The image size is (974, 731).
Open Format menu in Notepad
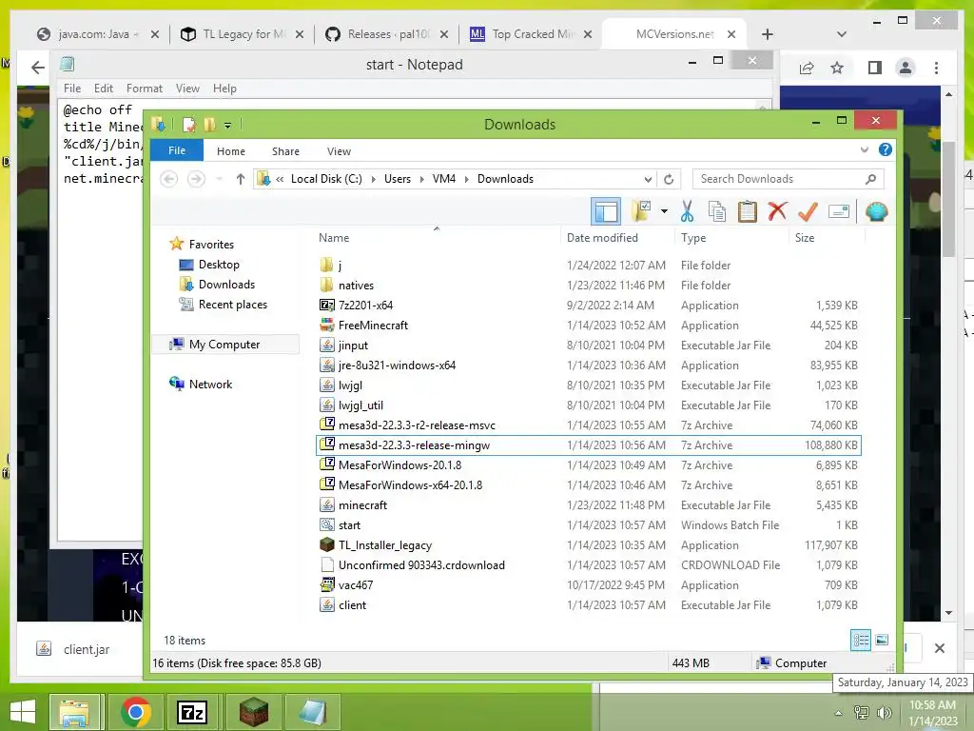(x=145, y=89)
